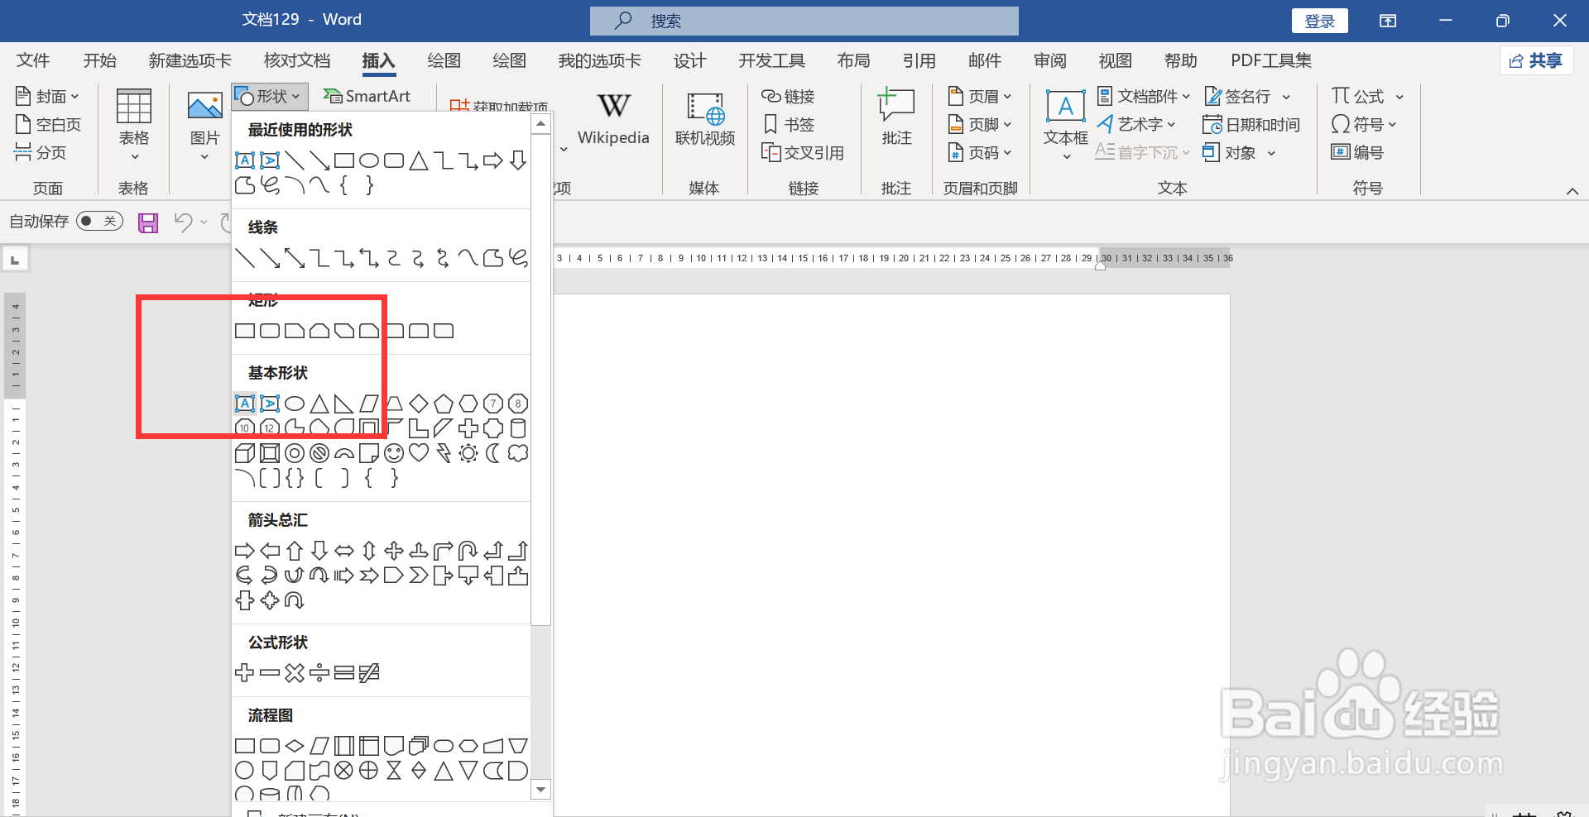
Task: Choose the left arrow in block arrows
Action: (270, 551)
